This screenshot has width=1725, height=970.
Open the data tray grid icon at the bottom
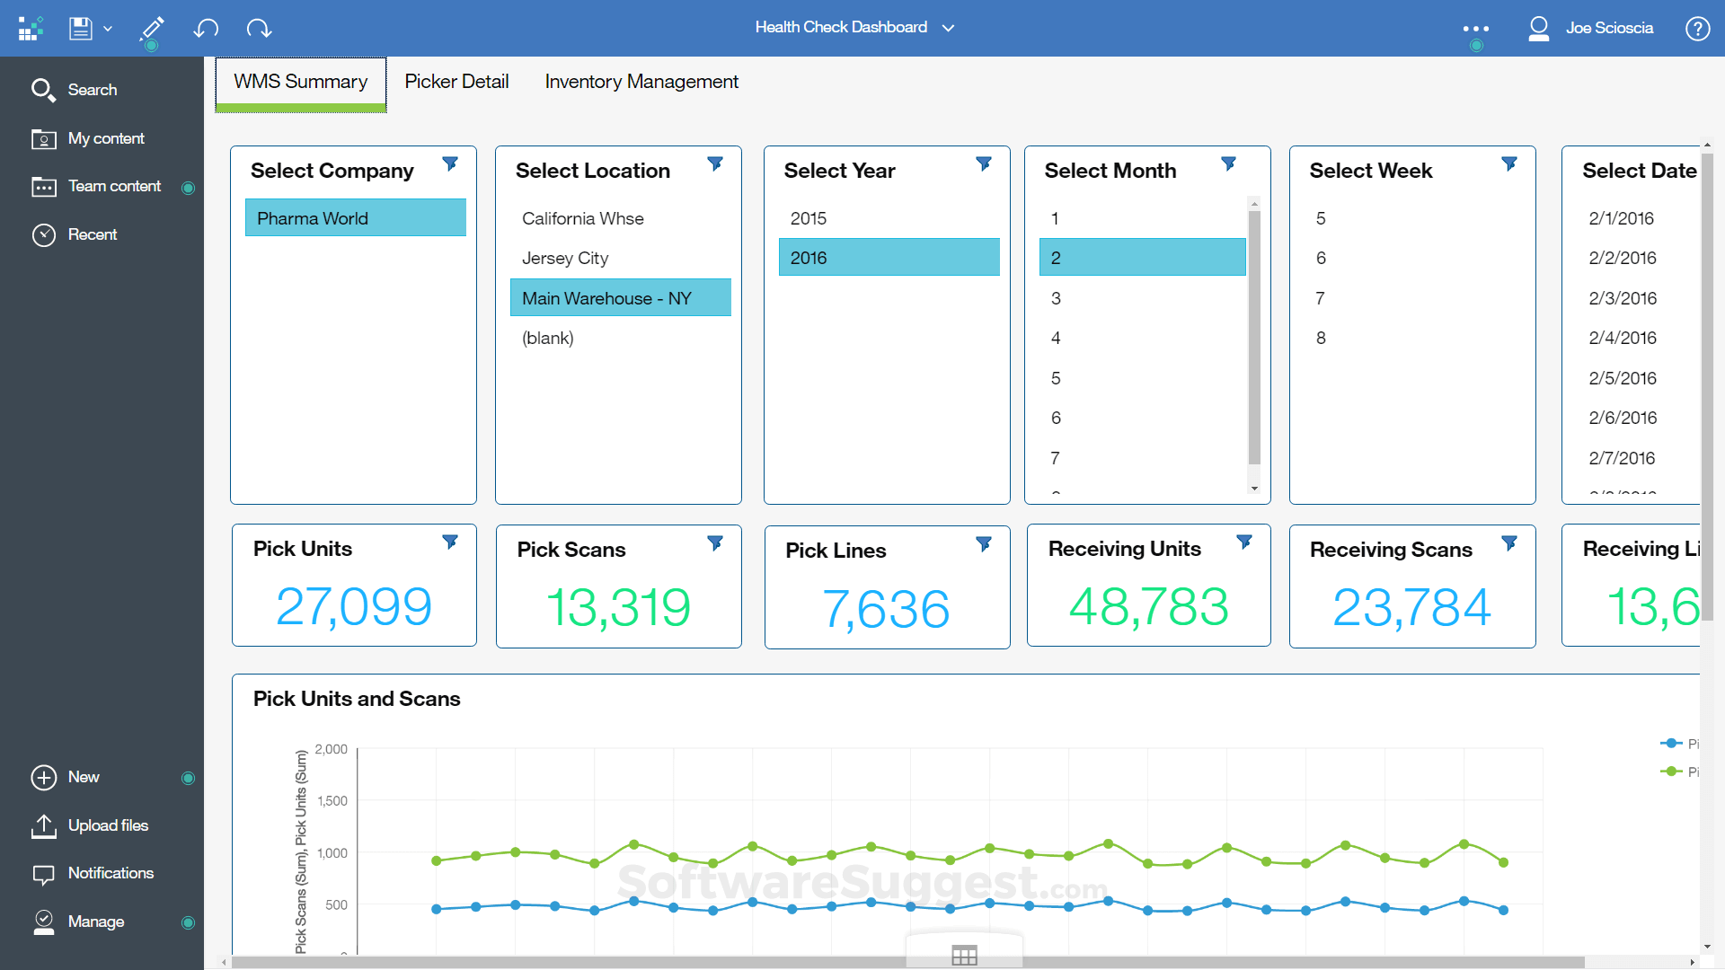click(964, 955)
